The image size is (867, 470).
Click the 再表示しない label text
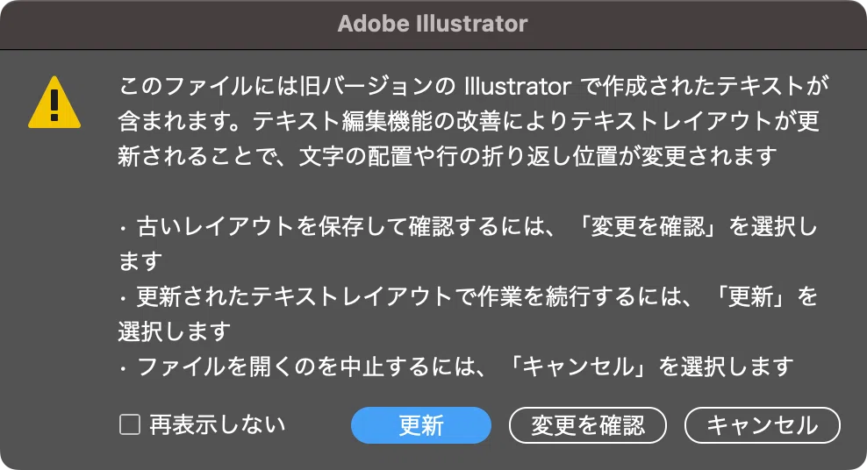(x=218, y=424)
